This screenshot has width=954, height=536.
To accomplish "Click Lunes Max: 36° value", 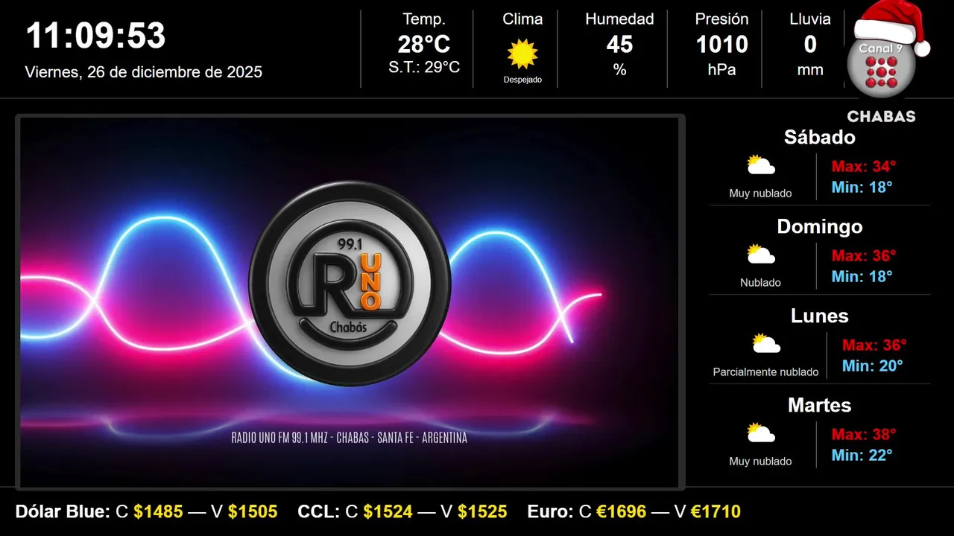I will pos(874,345).
